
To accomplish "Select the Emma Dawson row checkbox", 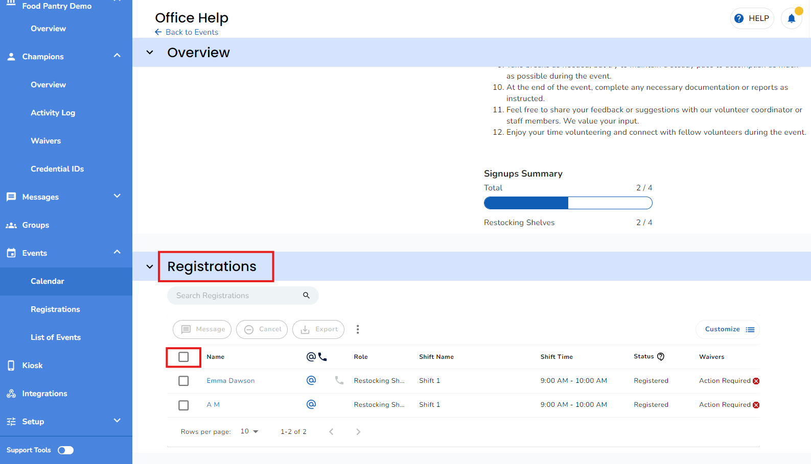I will pyautogui.click(x=183, y=381).
